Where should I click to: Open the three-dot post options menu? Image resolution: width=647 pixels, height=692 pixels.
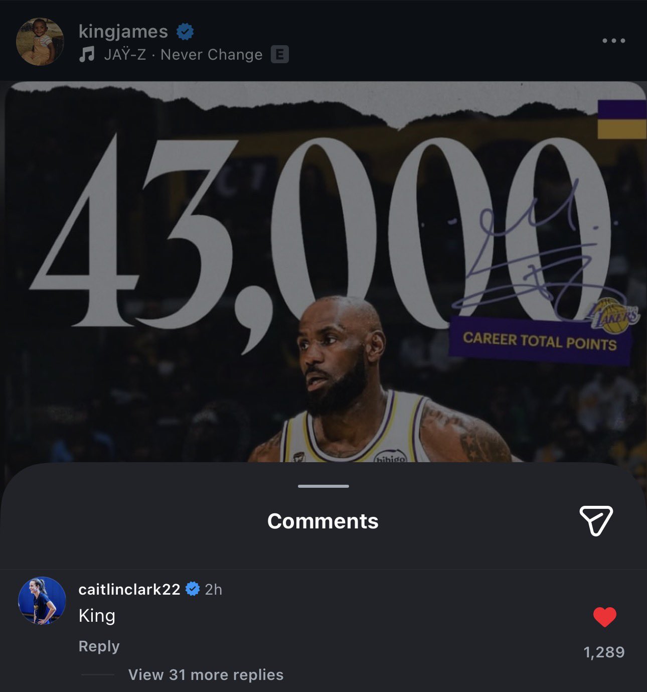tap(613, 41)
